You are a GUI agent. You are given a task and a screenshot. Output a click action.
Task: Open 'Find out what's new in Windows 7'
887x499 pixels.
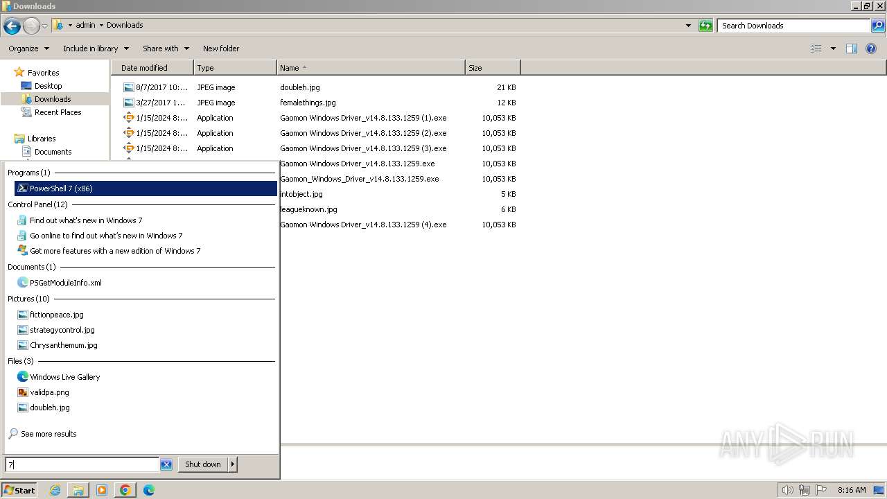point(86,220)
